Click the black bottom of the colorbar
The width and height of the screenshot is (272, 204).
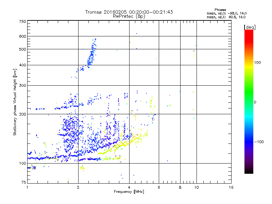(249, 171)
